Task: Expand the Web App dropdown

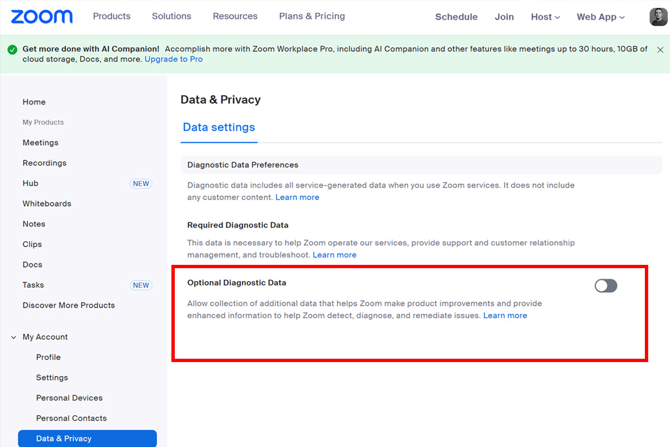Action: pyautogui.click(x=601, y=17)
